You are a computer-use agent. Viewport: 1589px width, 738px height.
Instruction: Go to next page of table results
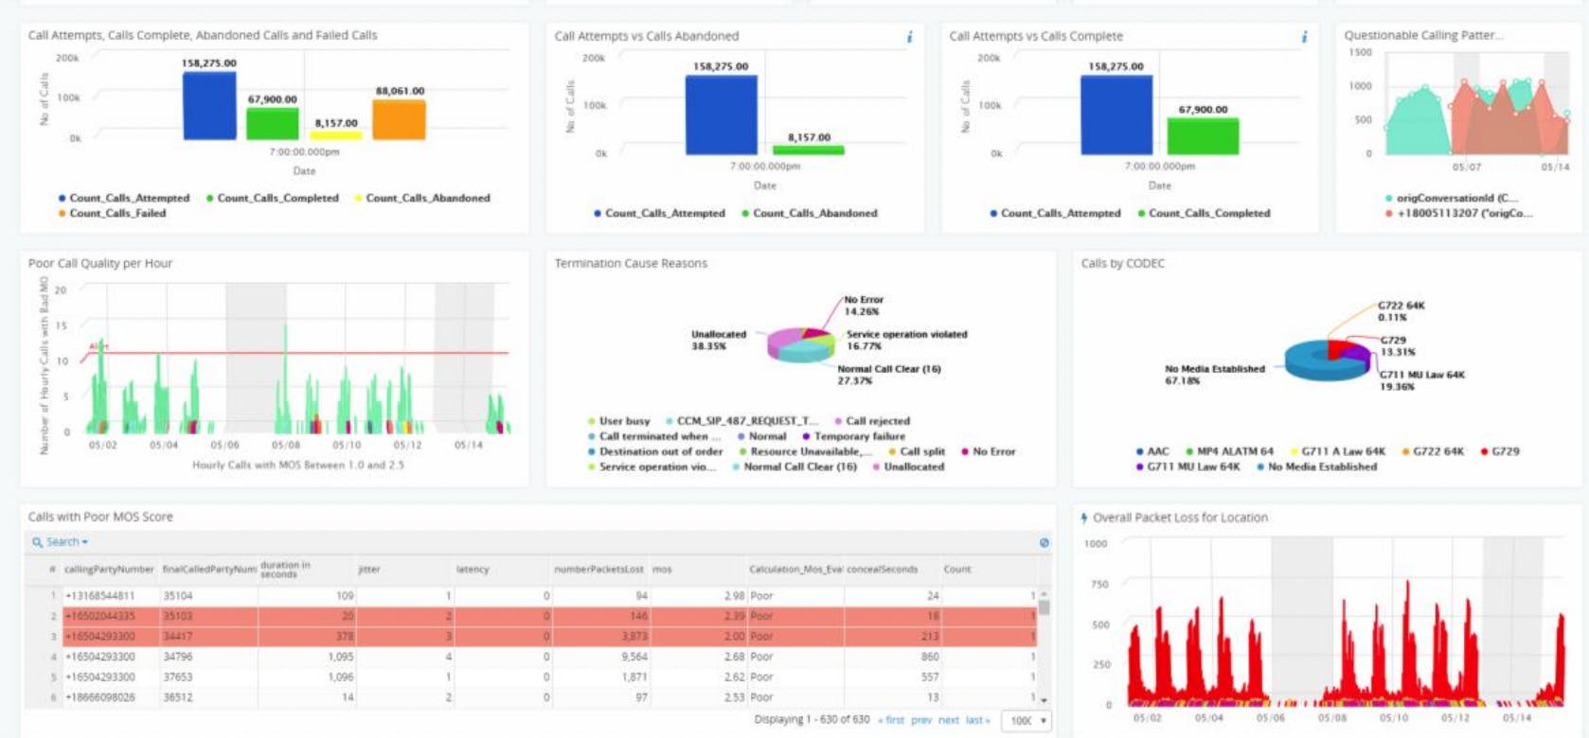pyautogui.click(x=948, y=721)
